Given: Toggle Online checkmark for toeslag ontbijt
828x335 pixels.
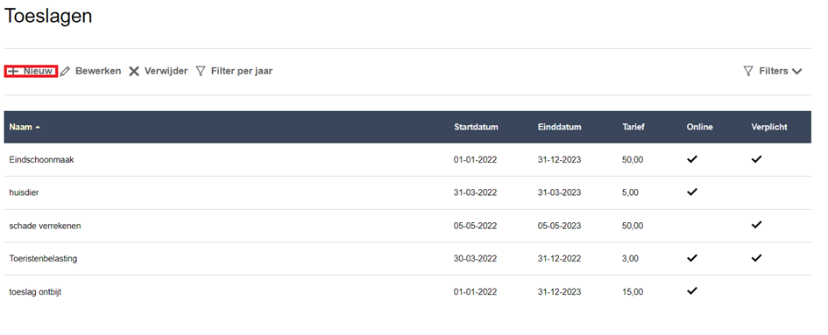Looking at the screenshot, I should pos(692,290).
